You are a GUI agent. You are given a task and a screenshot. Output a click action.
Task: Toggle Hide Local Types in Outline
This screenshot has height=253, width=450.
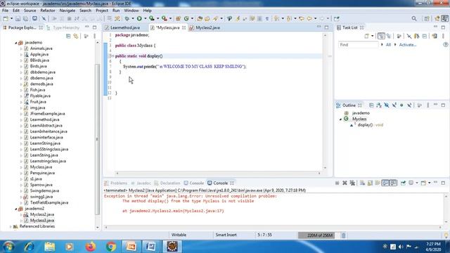(x=409, y=105)
